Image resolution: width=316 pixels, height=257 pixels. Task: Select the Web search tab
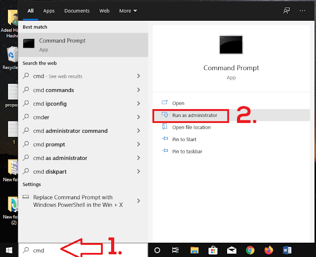tap(104, 10)
